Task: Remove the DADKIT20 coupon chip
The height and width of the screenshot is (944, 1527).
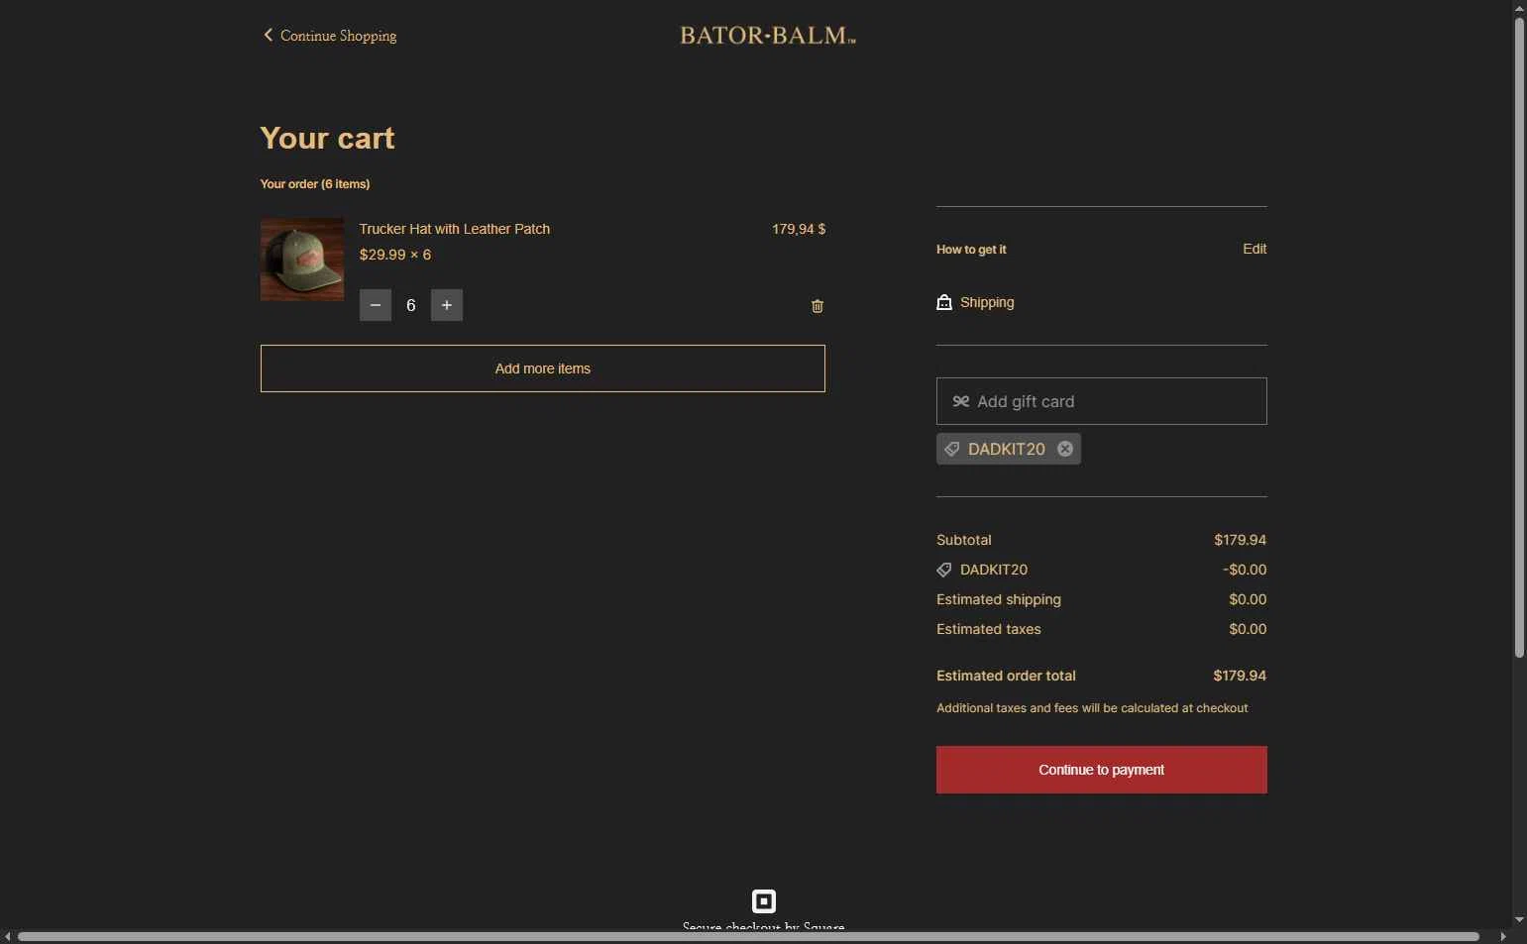Action: coord(1065,449)
